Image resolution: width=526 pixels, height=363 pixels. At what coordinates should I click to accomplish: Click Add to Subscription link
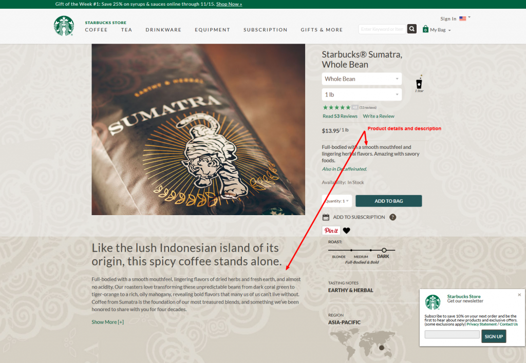(x=359, y=217)
